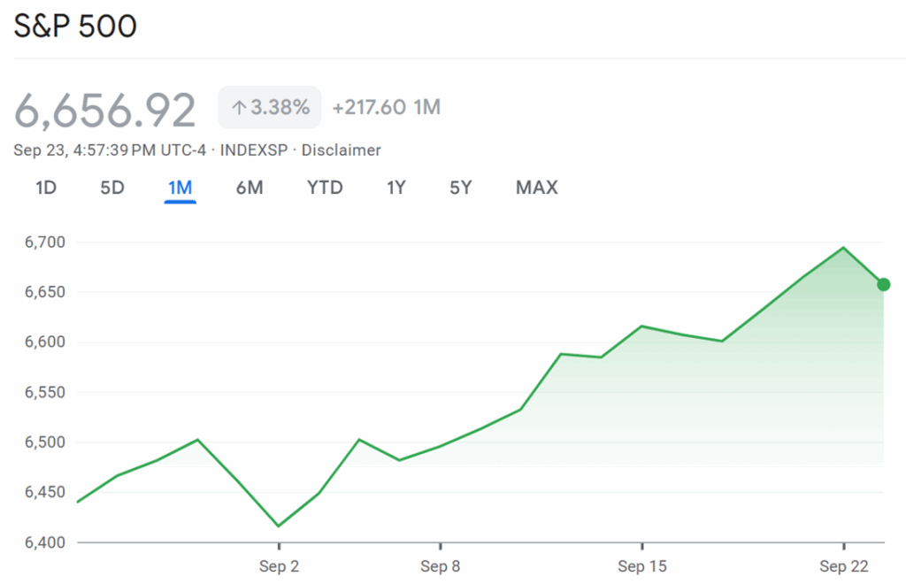
Task: Select the Sep 15 marker on the date axis
Action: point(642,566)
